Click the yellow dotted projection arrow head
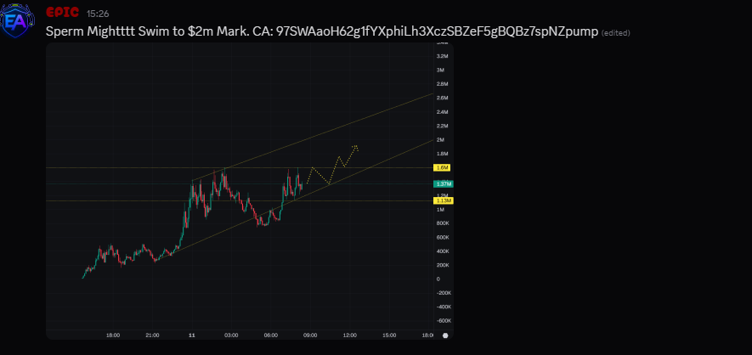The image size is (752, 355). click(355, 147)
